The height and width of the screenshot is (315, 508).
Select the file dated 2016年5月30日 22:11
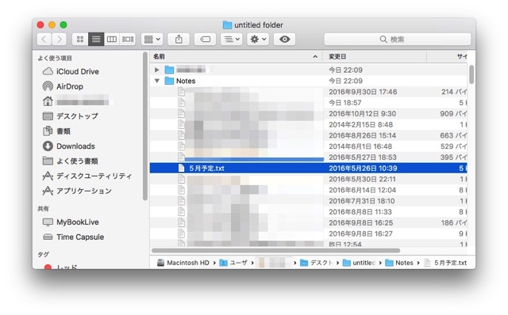309,179
